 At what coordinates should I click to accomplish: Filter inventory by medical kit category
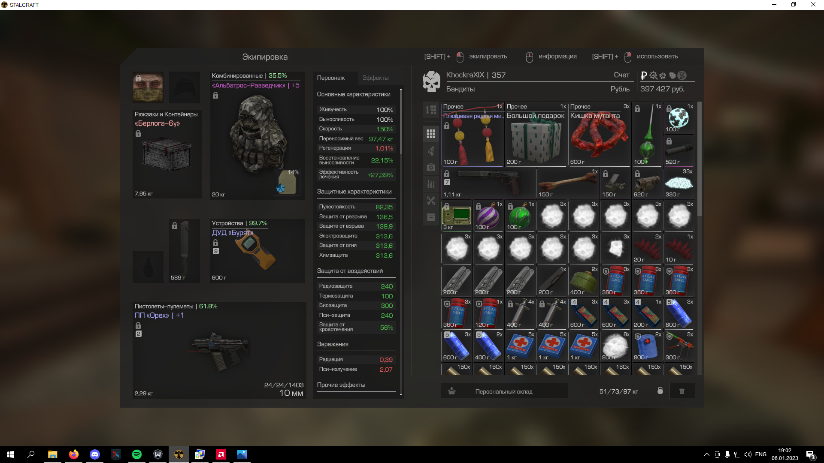(431, 167)
